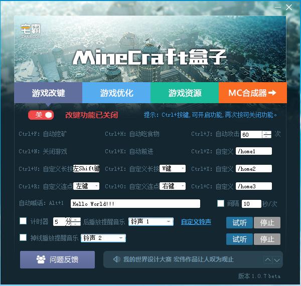Click the arrow on MC合成器 tab
This screenshot has width=301, height=286.
[272, 93]
